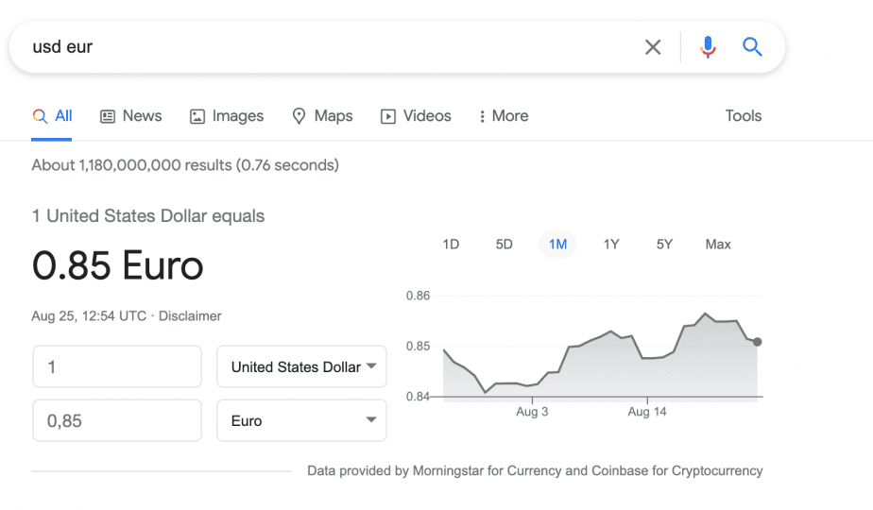The height and width of the screenshot is (510, 873).
Task: Open the Disclaimer link
Action: [190, 316]
